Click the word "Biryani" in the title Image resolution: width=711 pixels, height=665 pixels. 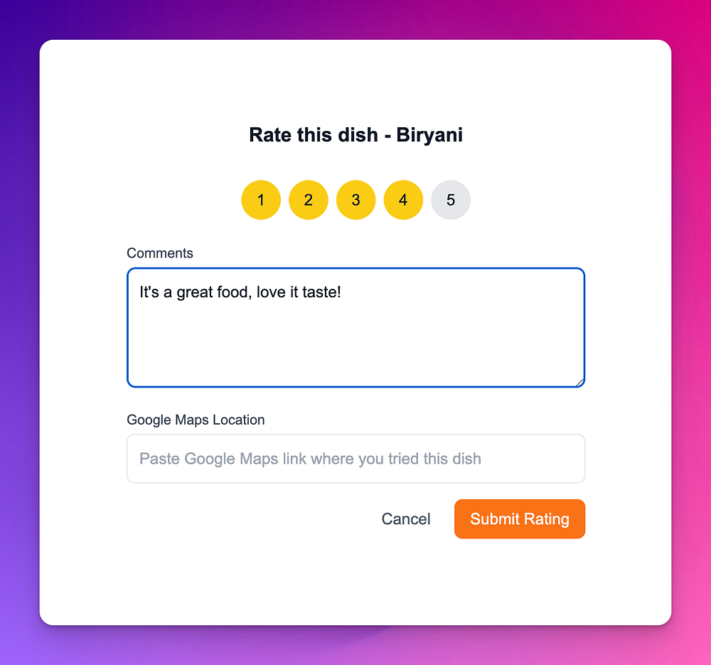click(x=429, y=134)
